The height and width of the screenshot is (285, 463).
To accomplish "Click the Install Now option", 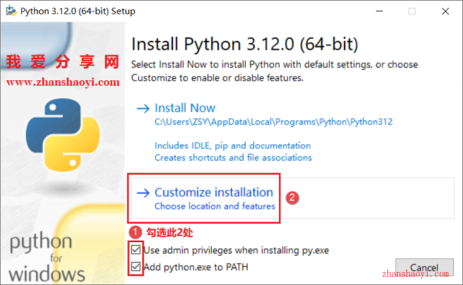I will coord(185,108).
